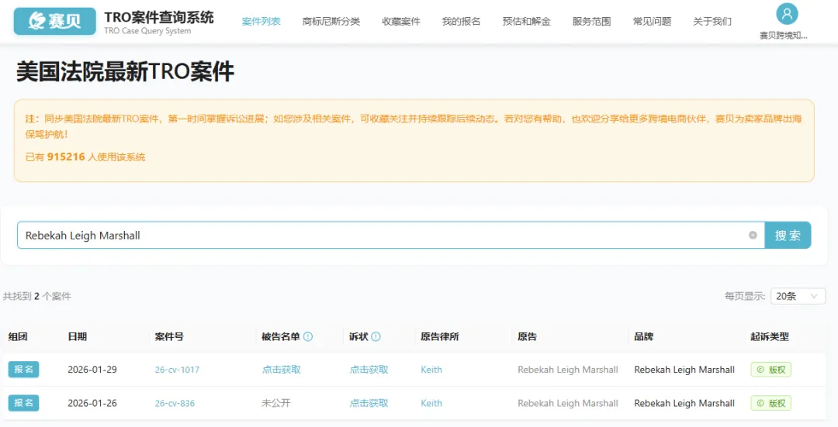Image resolution: width=838 pixels, height=427 pixels.
Task: Open case number 26-cv-1017 link
Action: click(177, 370)
